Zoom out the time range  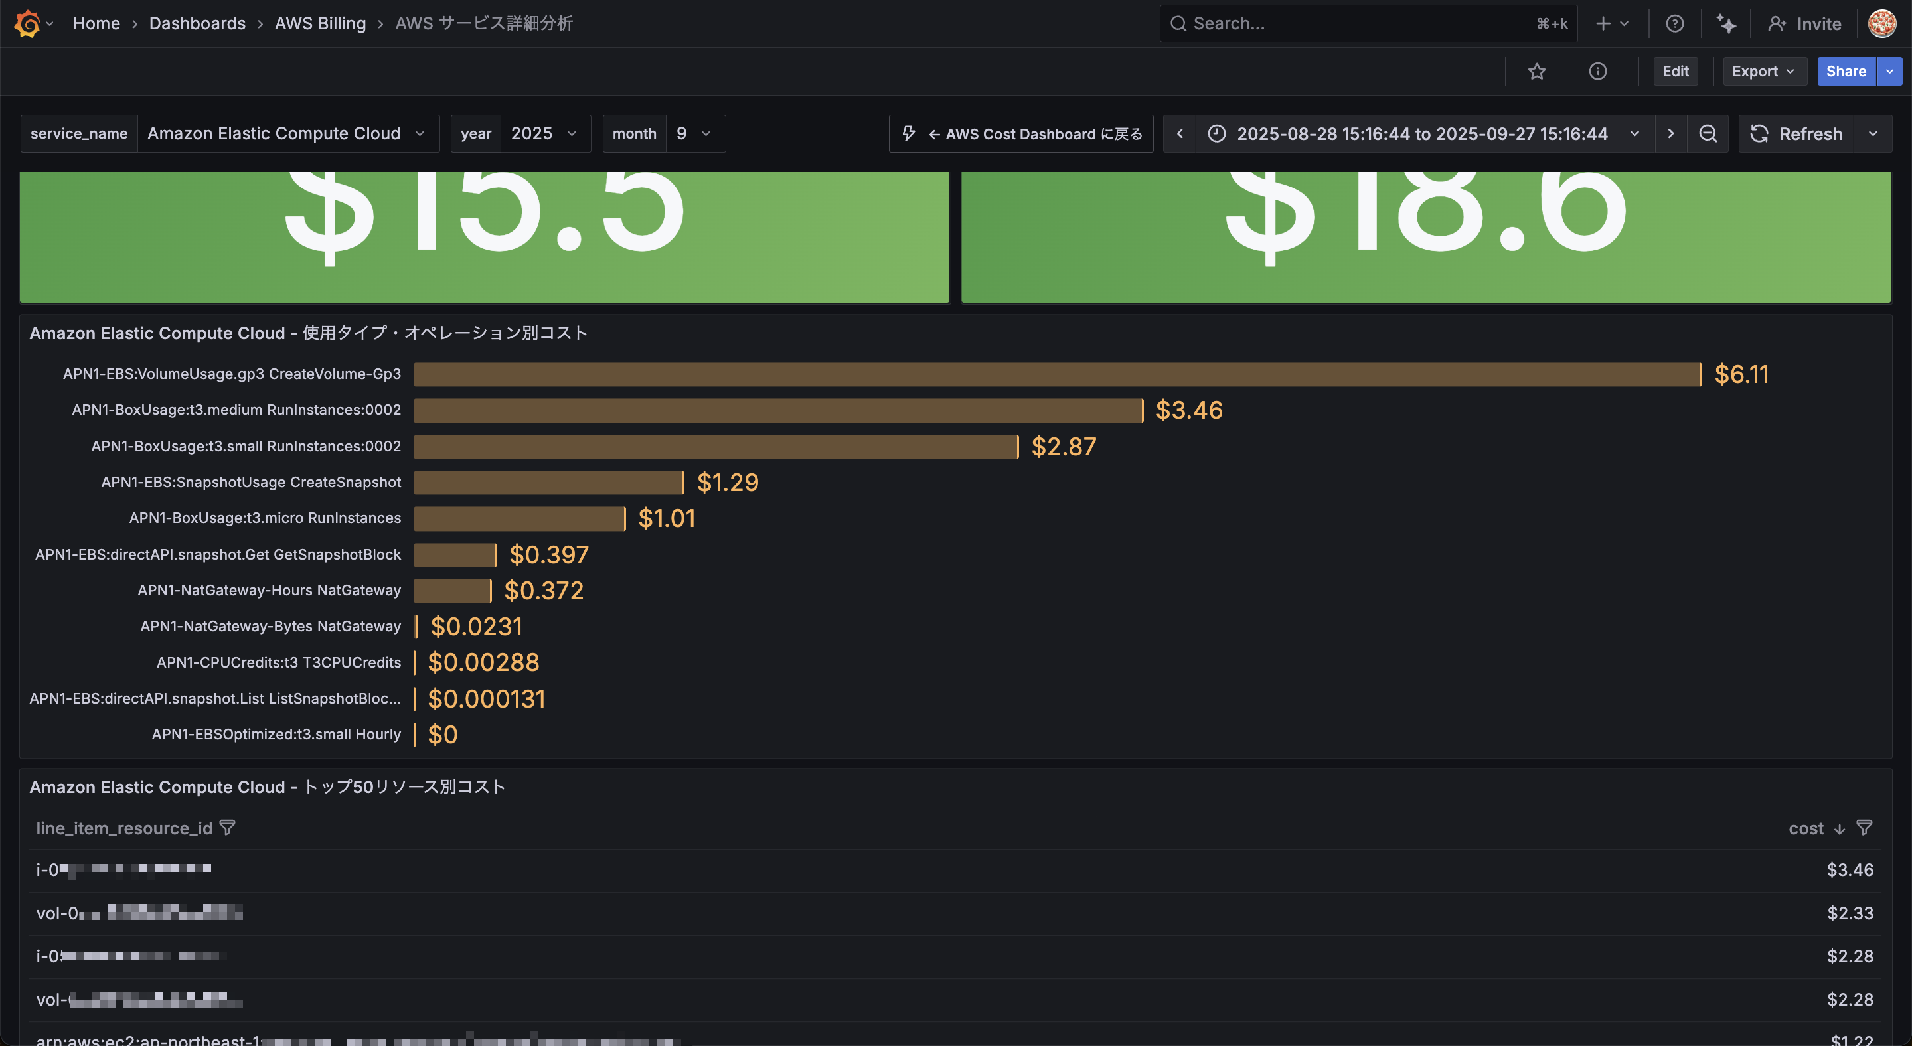[x=1708, y=133]
